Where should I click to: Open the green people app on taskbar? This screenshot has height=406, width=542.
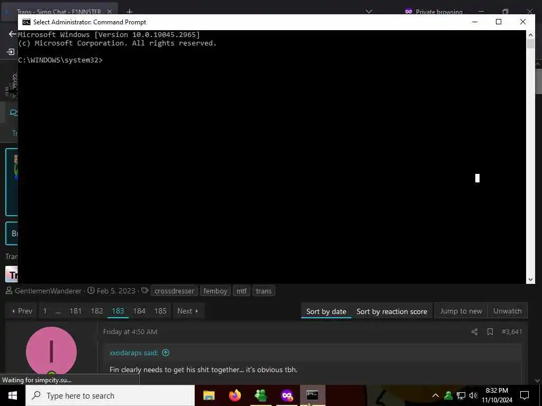click(x=261, y=395)
